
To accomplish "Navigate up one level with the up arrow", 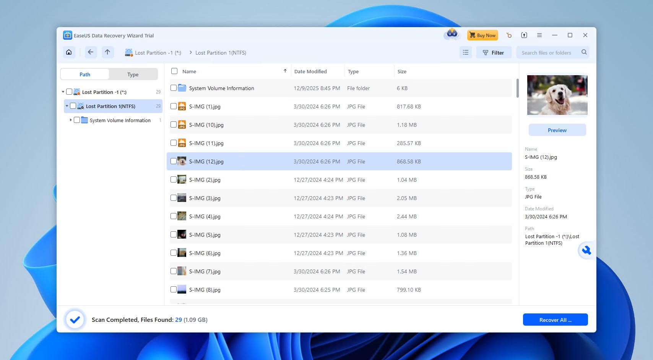I will [x=107, y=52].
